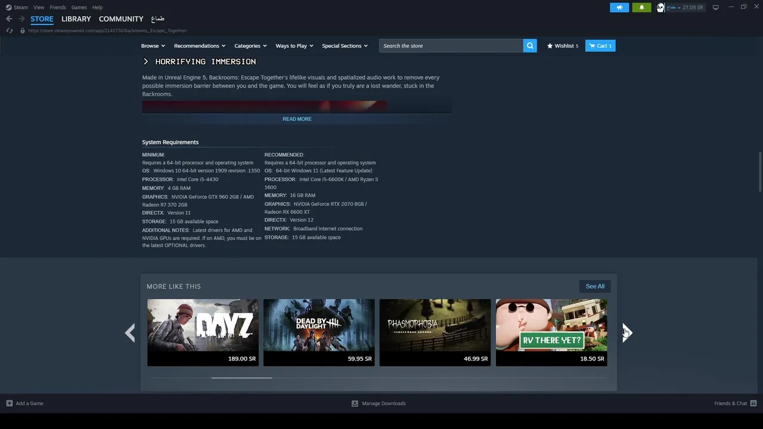763x429 pixels.
Task: Click the profile avatar in the title bar
Action: [660, 7]
